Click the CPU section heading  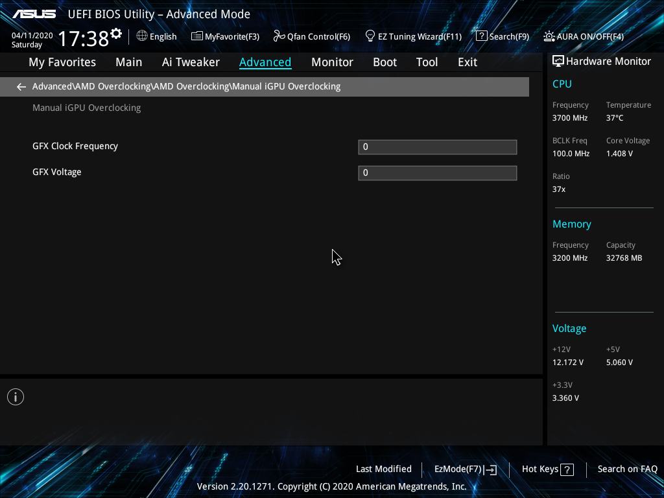point(562,84)
